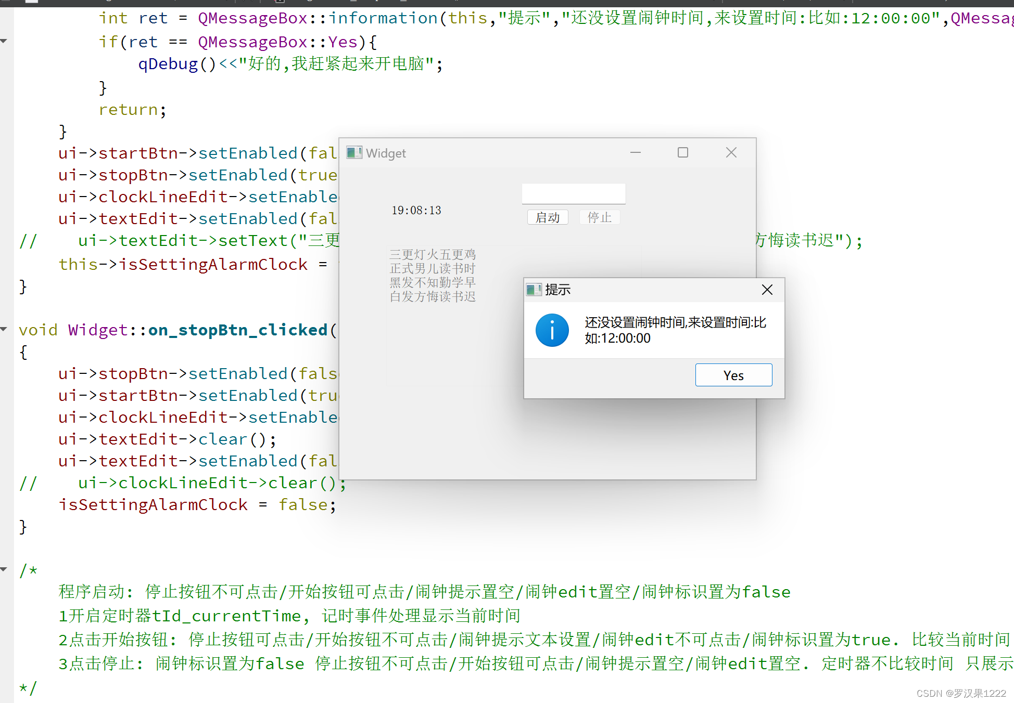
Task: Click the alarm time input field
Action: pyautogui.click(x=573, y=193)
